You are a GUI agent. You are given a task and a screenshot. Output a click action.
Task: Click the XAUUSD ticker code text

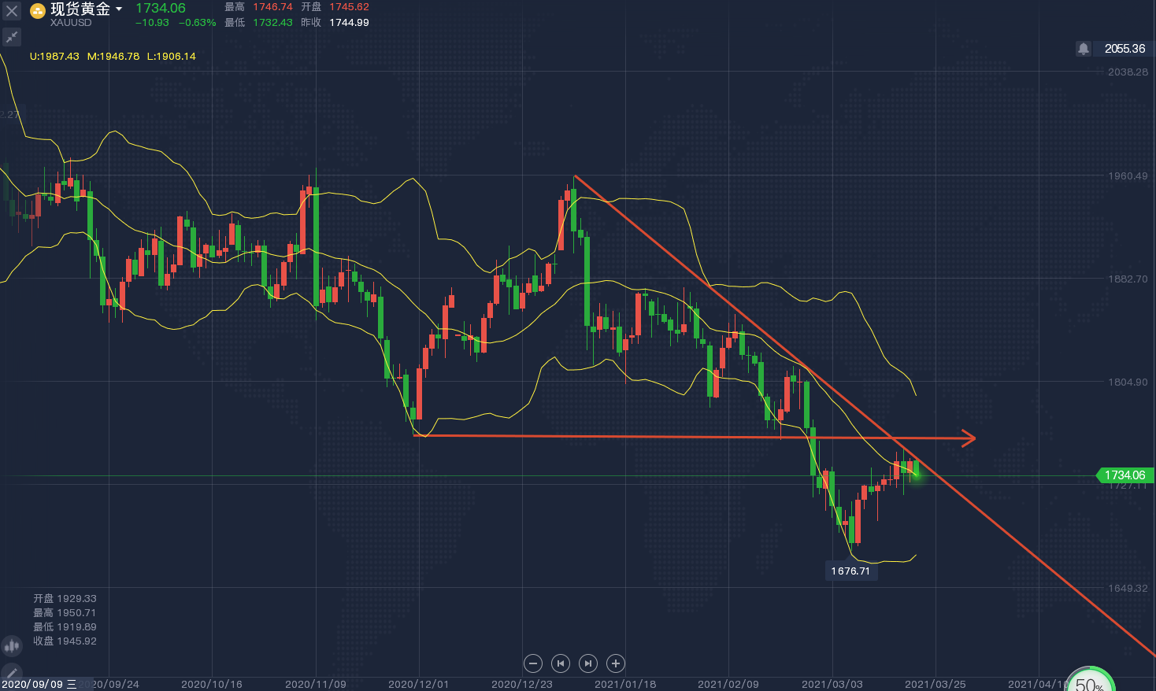click(71, 23)
